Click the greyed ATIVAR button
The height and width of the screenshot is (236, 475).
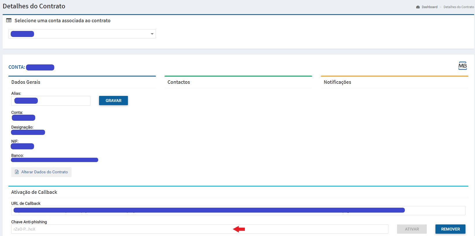[x=412, y=229]
